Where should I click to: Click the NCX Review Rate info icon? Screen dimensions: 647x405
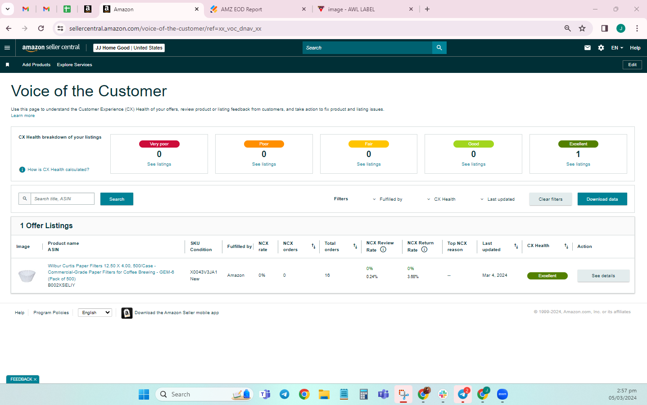coord(383,249)
